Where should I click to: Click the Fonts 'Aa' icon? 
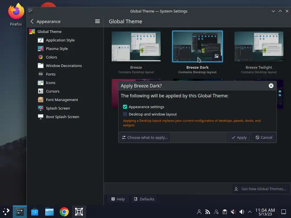[x=40, y=74]
